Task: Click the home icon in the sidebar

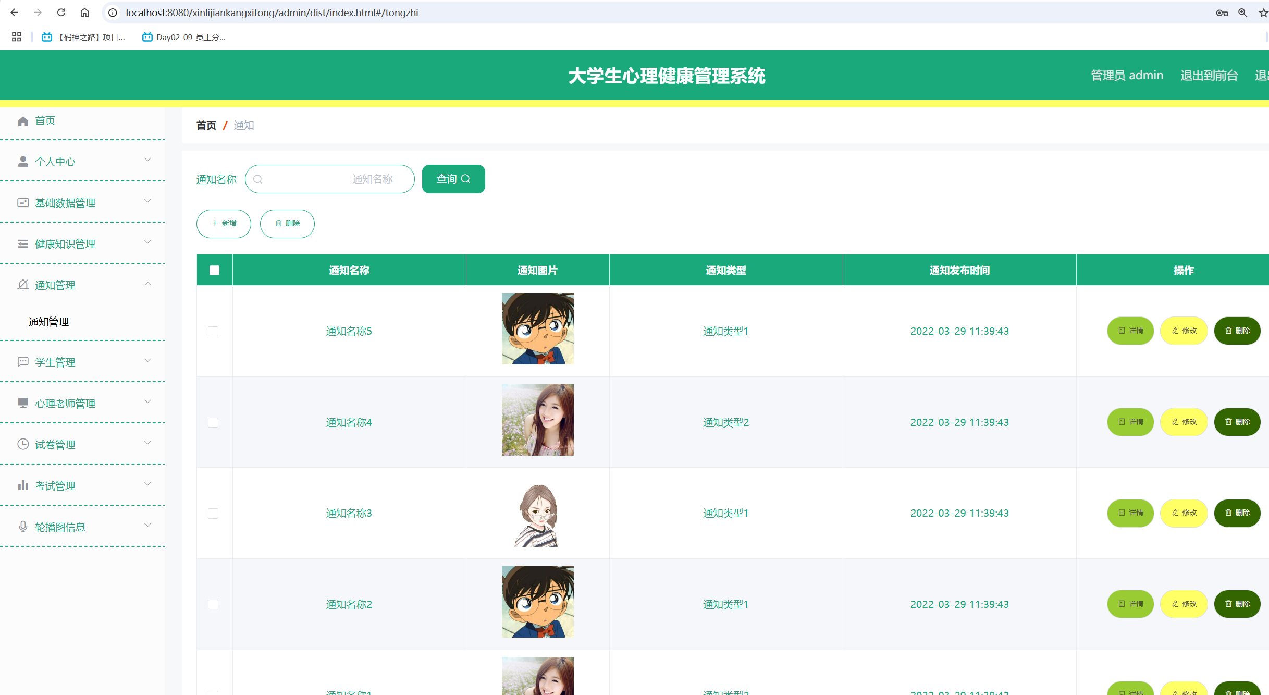Action: coord(23,121)
